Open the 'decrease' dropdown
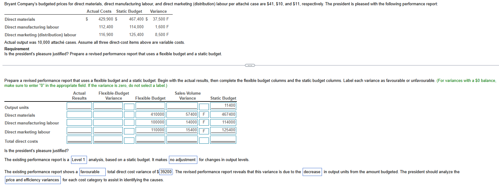Screen dimensions: 499x189 (312, 172)
